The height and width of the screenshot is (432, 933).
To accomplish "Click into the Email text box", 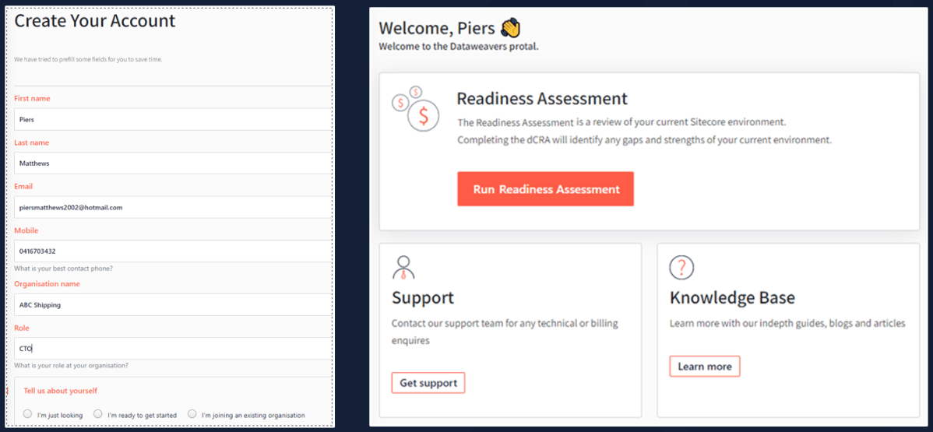I will pyautogui.click(x=171, y=208).
